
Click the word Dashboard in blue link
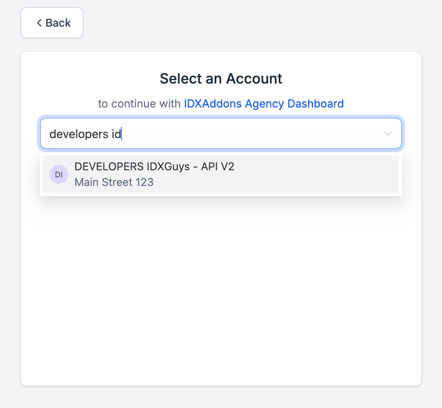click(x=315, y=104)
